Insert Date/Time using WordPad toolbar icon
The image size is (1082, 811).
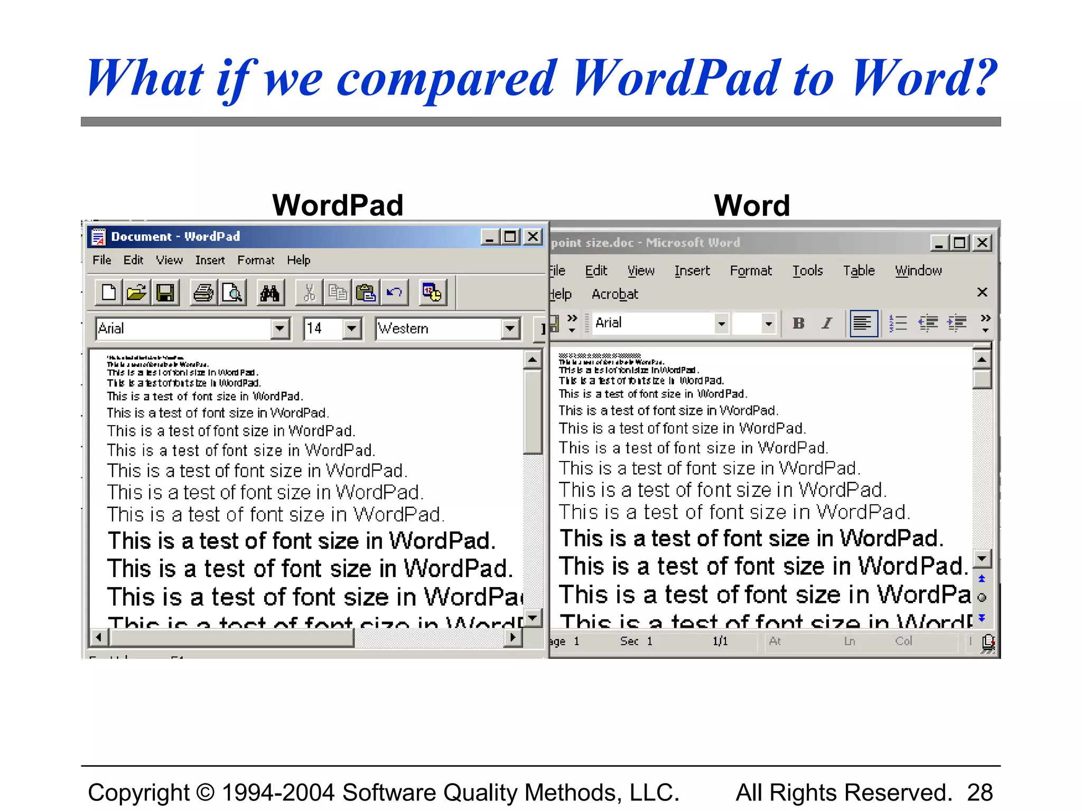(x=433, y=293)
